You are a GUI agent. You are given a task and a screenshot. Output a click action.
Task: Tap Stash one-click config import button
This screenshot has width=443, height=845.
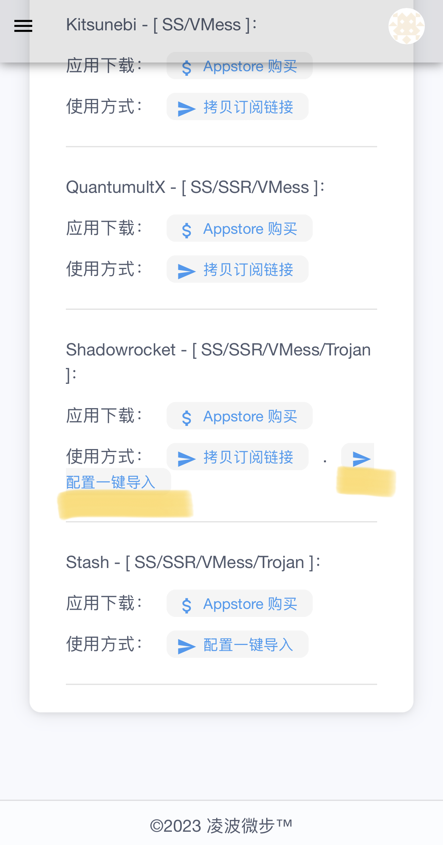coord(237,645)
